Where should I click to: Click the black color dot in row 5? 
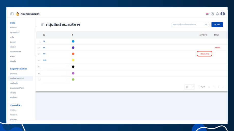[73, 67]
